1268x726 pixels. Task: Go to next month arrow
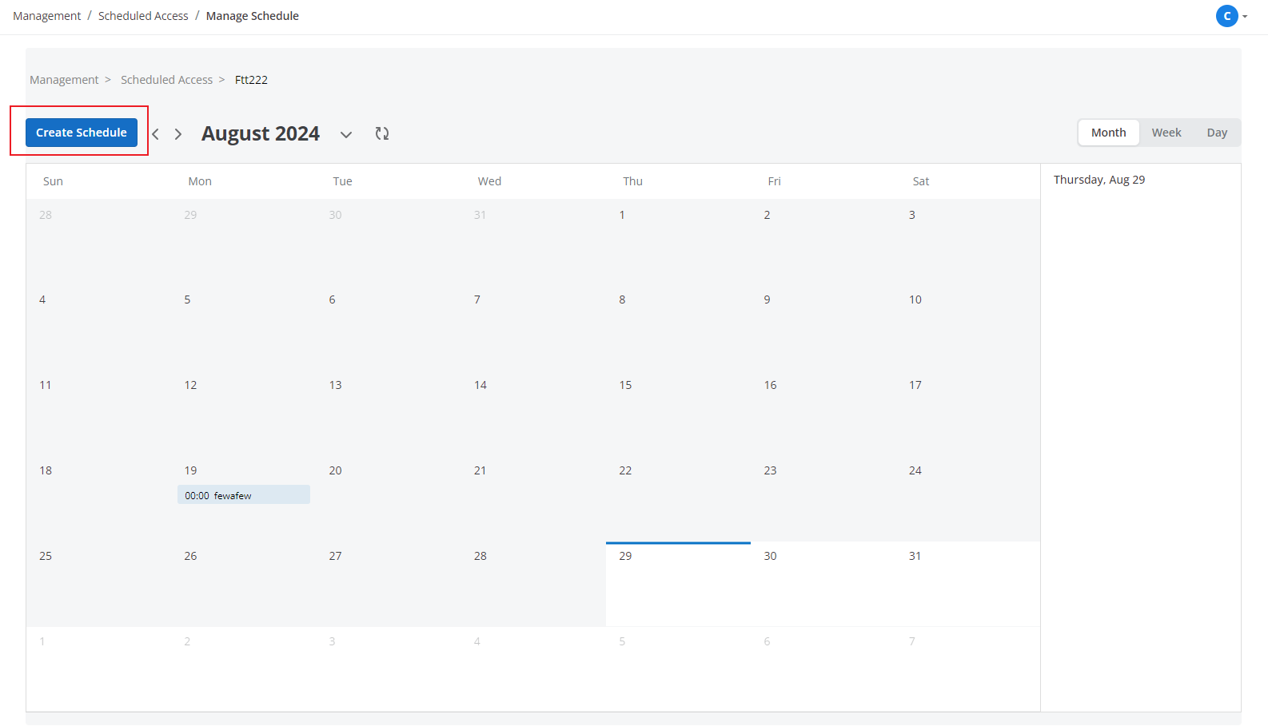(178, 134)
